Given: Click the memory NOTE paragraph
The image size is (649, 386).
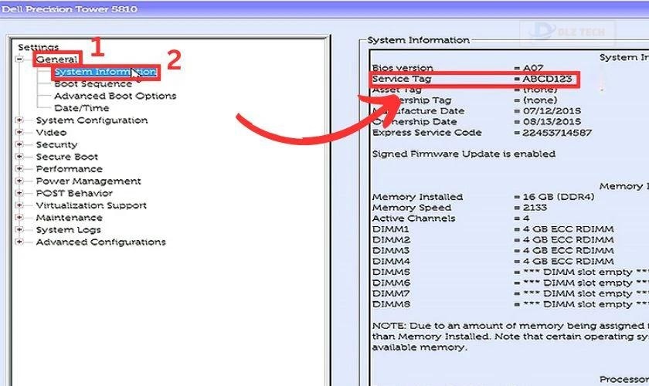Looking at the screenshot, I should (511, 337).
